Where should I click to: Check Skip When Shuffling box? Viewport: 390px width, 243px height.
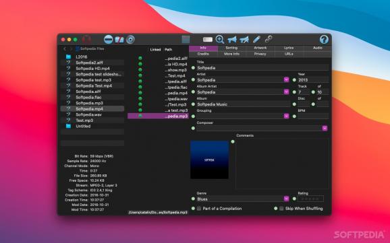(x=281, y=209)
